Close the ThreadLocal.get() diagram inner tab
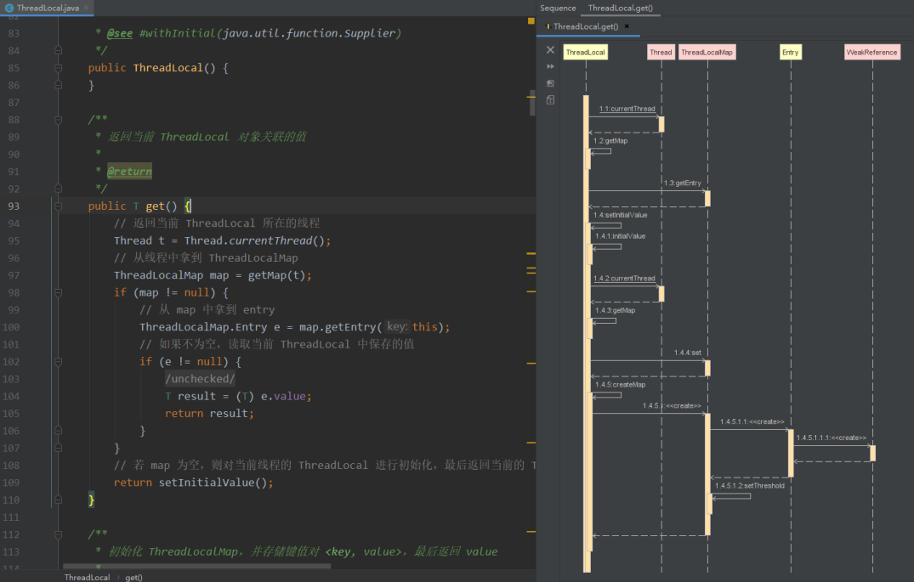The height and width of the screenshot is (582, 914). pos(627,26)
